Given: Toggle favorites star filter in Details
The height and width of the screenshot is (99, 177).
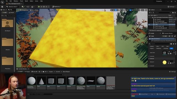Looking at the screenshot, I should 173,44.
